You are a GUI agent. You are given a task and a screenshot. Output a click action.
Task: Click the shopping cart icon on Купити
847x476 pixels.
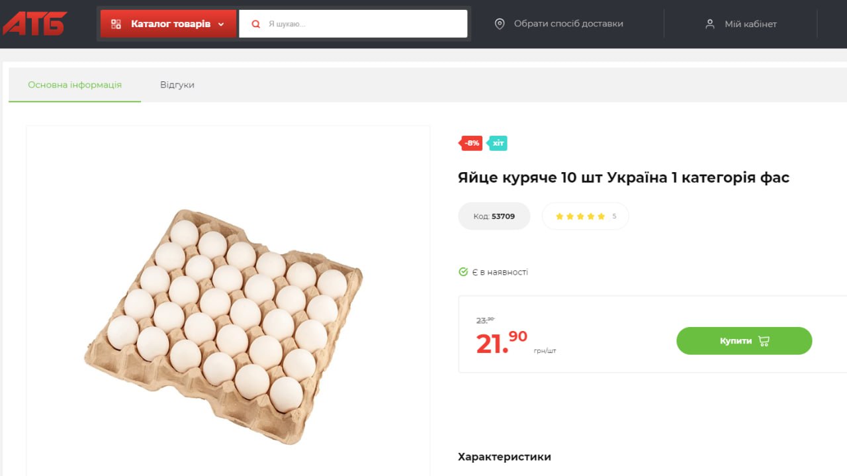[764, 341]
